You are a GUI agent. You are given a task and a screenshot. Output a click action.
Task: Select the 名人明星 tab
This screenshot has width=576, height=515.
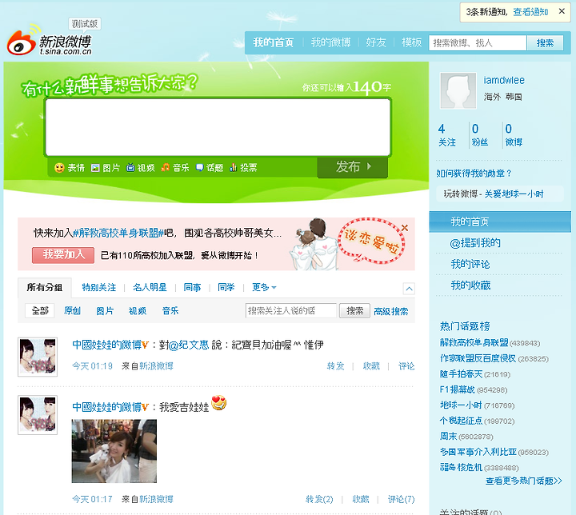pyautogui.click(x=150, y=287)
